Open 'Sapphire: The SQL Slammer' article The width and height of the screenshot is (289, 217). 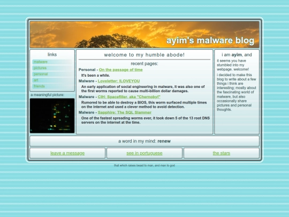(124, 113)
